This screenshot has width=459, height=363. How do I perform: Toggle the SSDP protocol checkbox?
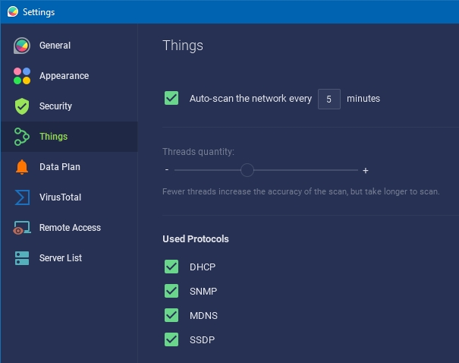[x=171, y=339]
